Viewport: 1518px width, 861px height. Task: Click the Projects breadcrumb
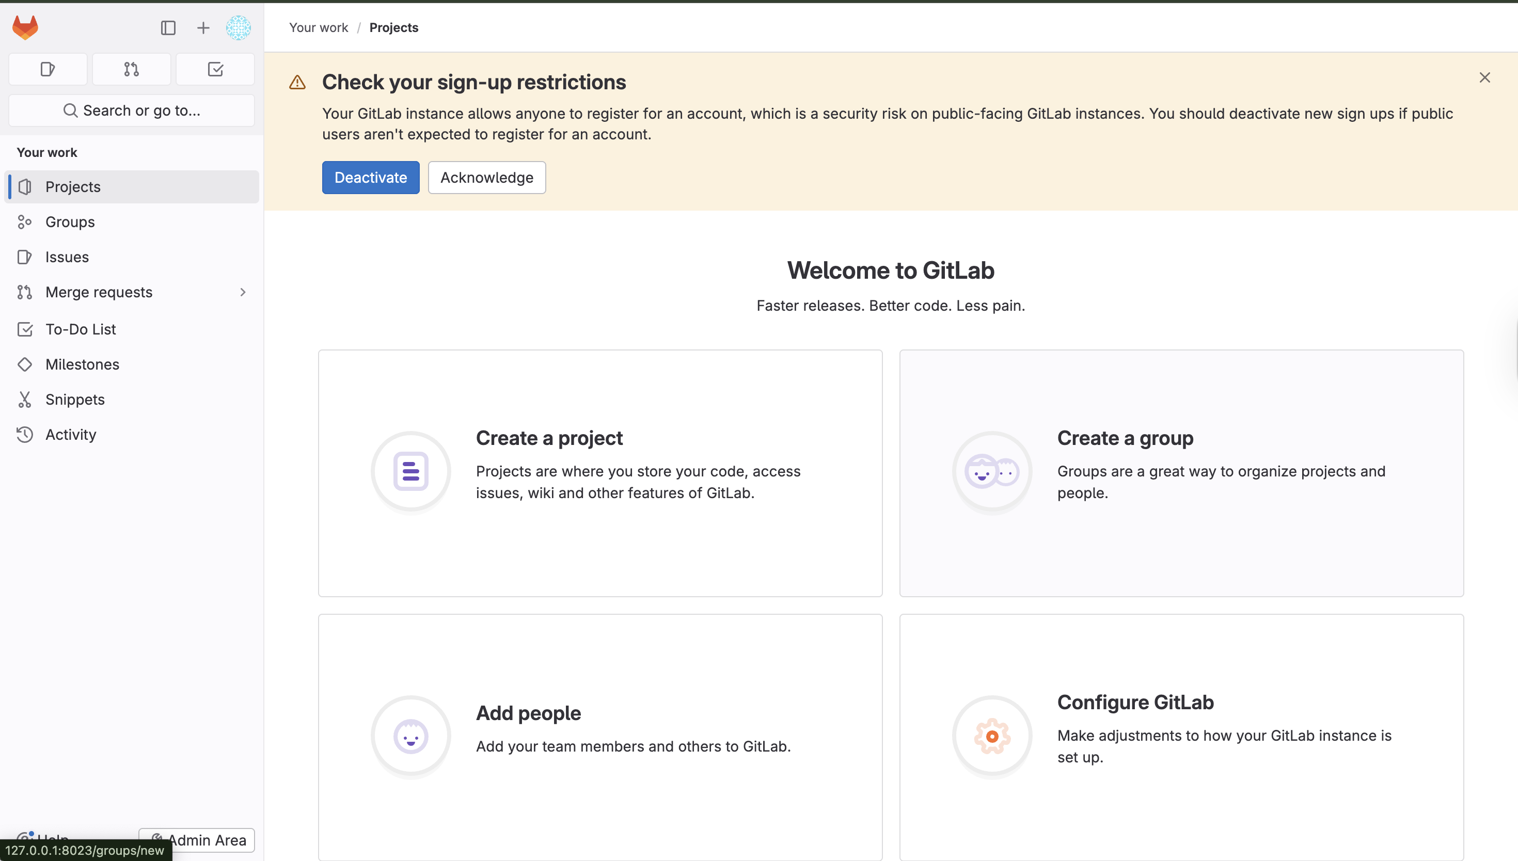(x=394, y=28)
